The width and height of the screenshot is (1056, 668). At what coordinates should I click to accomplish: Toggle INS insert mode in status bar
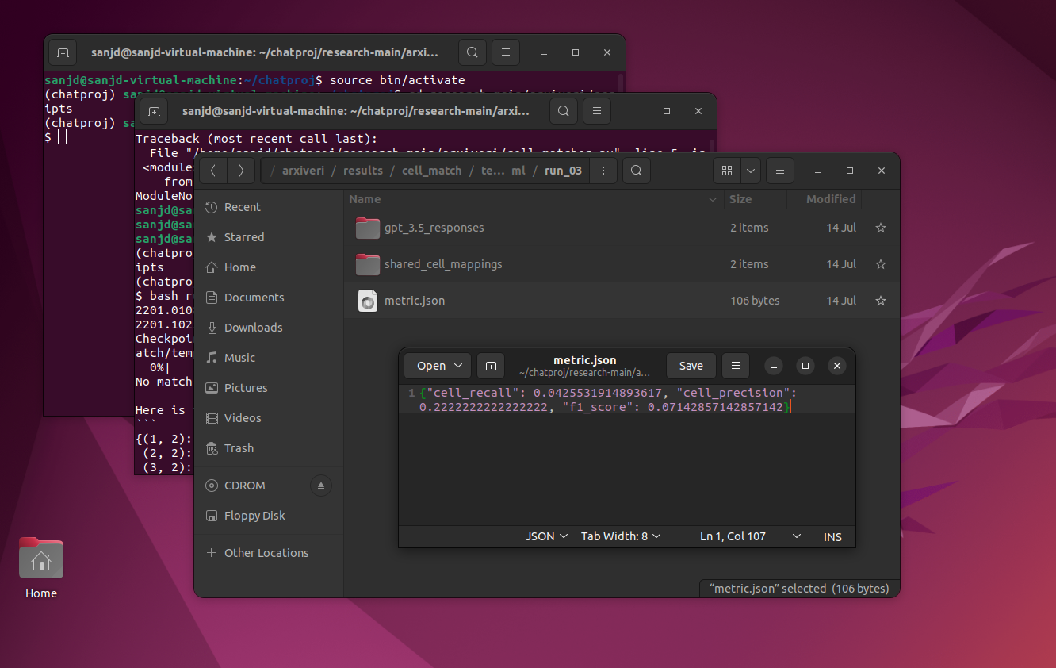pyautogui.click(x=832, y=537)
